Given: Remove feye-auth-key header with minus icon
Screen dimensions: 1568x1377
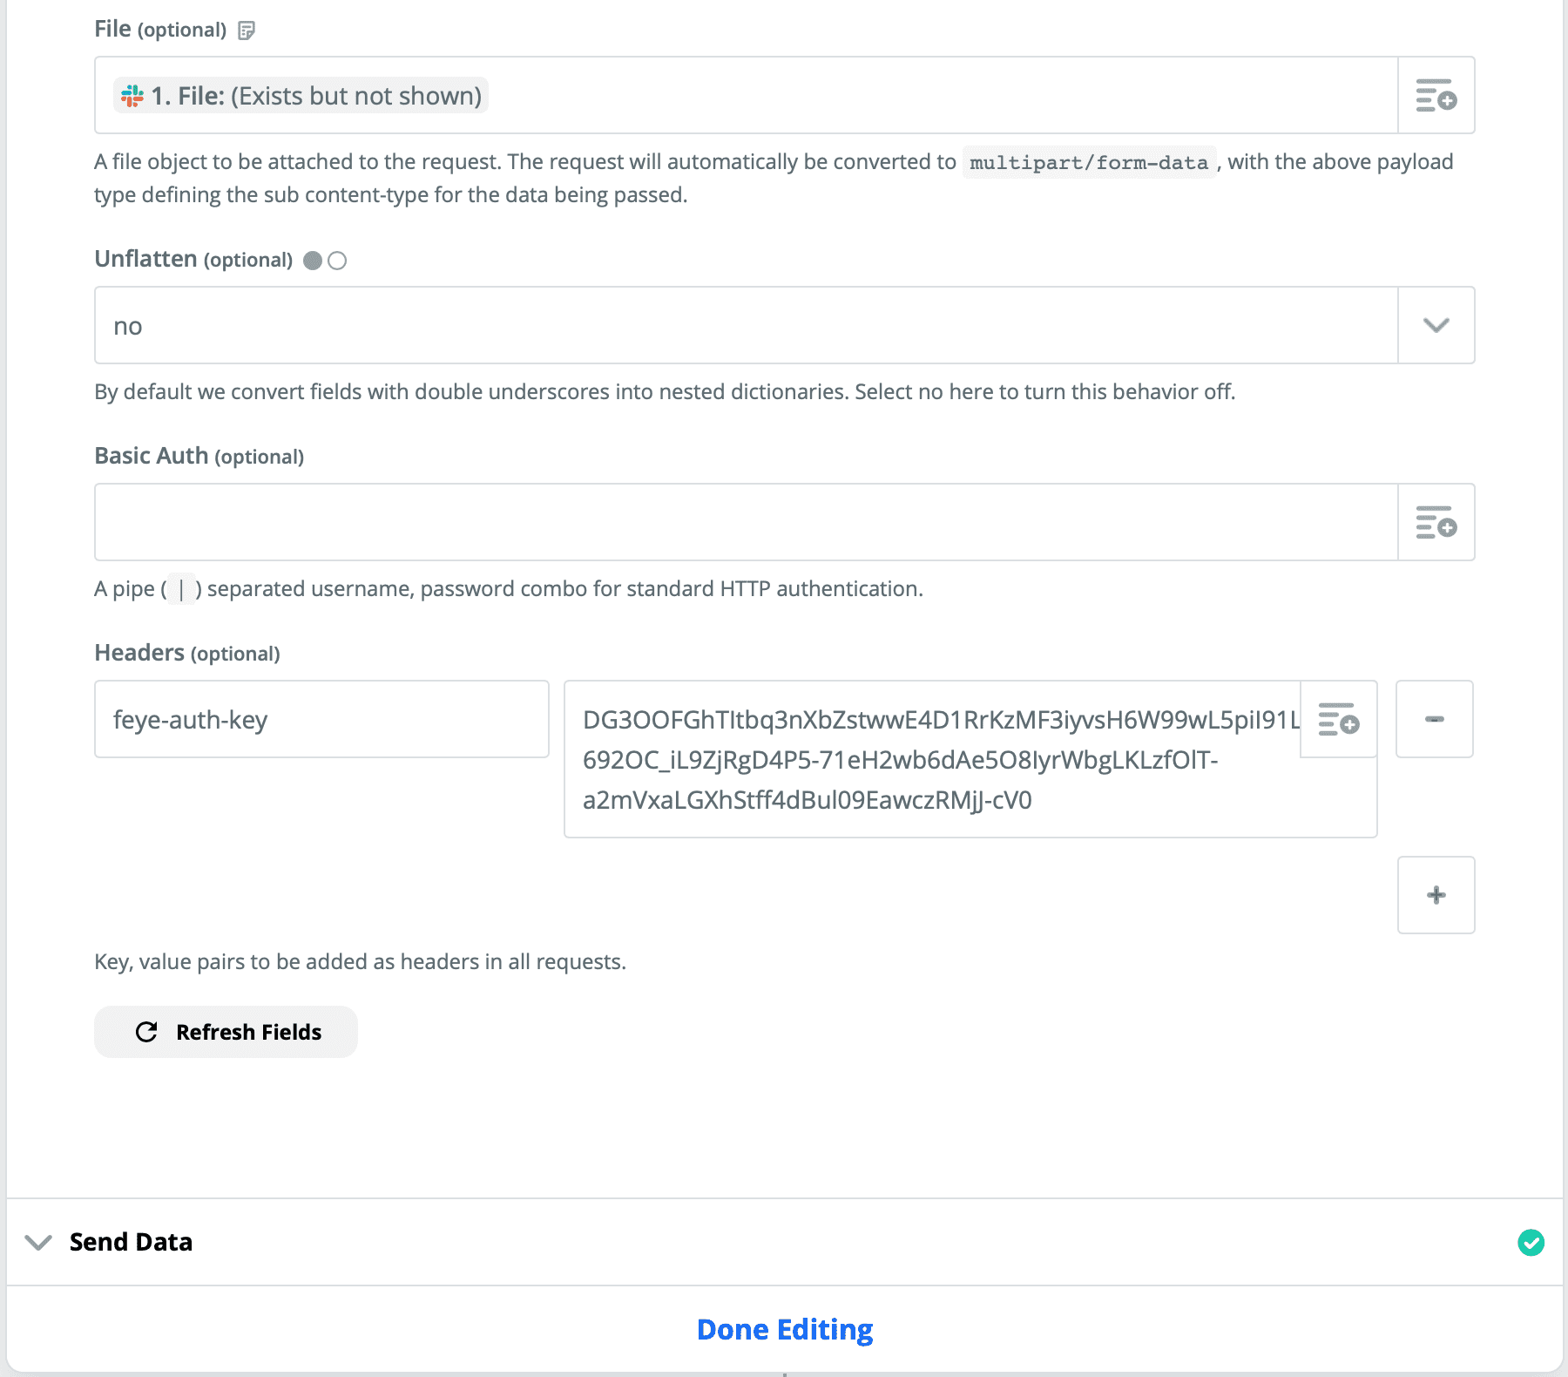Looking at the screenshot, I should pyautogui.click(x=1434, y=718).
